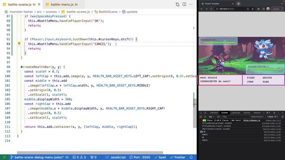Open the remote window indicator
The height and width of the screenshot is (160, 285).
pos(4,157)
